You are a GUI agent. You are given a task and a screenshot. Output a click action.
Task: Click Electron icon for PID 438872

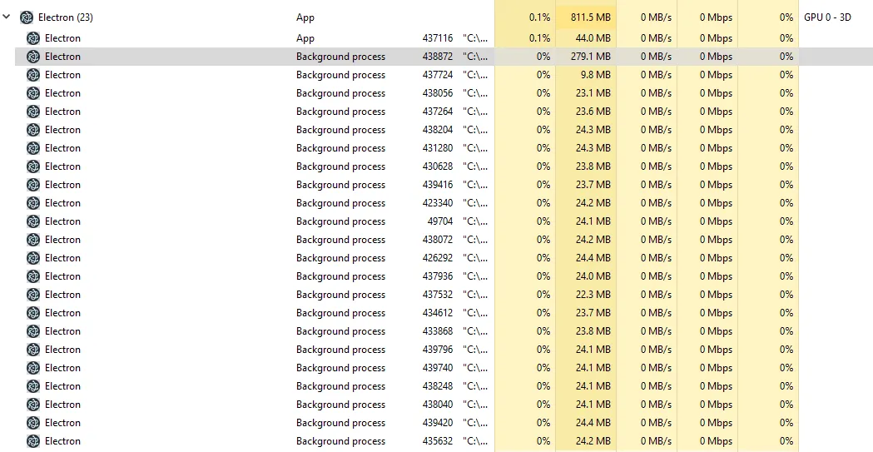pos(33,57)
